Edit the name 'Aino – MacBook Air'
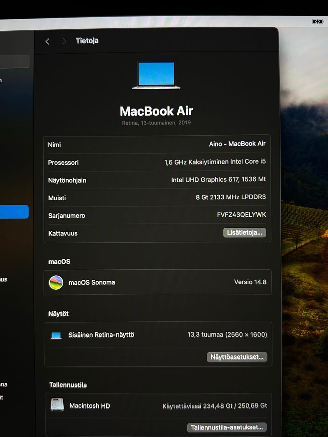The width and height of the screenshot is (328, 437). [237, 144]
